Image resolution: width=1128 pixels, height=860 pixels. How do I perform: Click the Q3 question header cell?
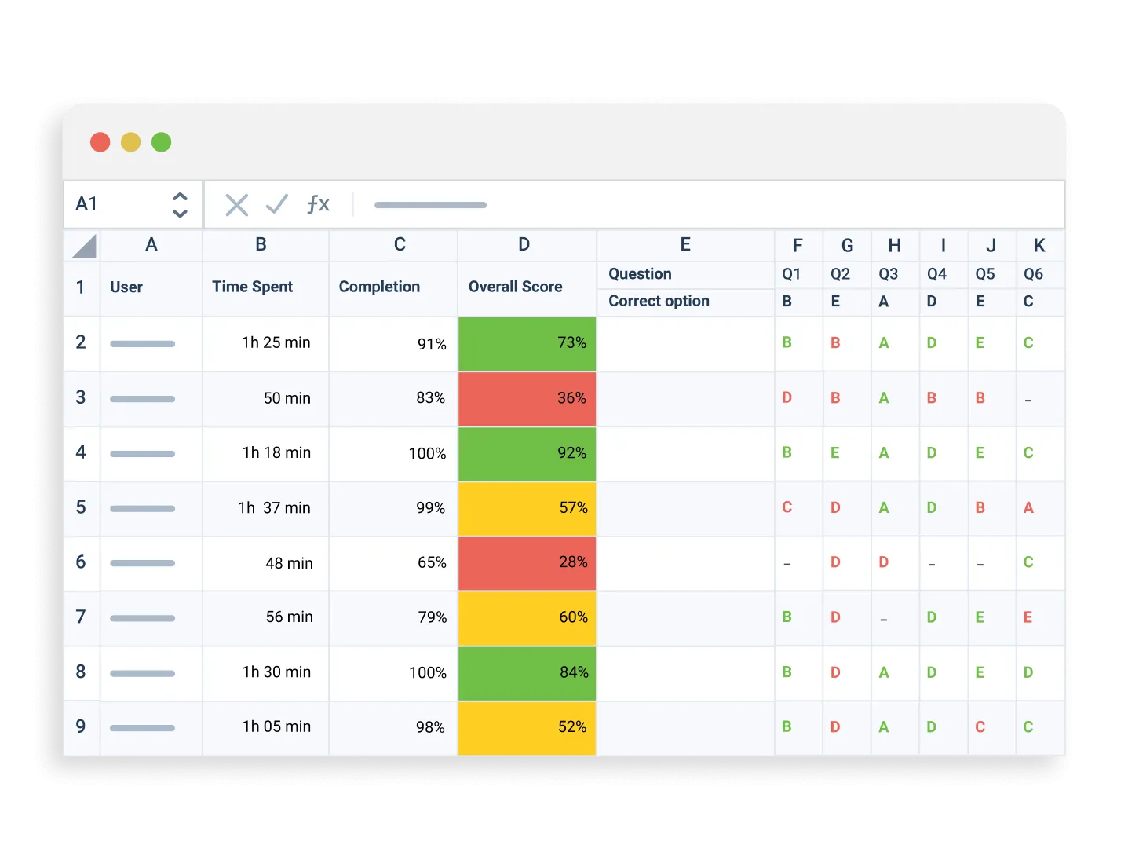(x=889, y=274)
